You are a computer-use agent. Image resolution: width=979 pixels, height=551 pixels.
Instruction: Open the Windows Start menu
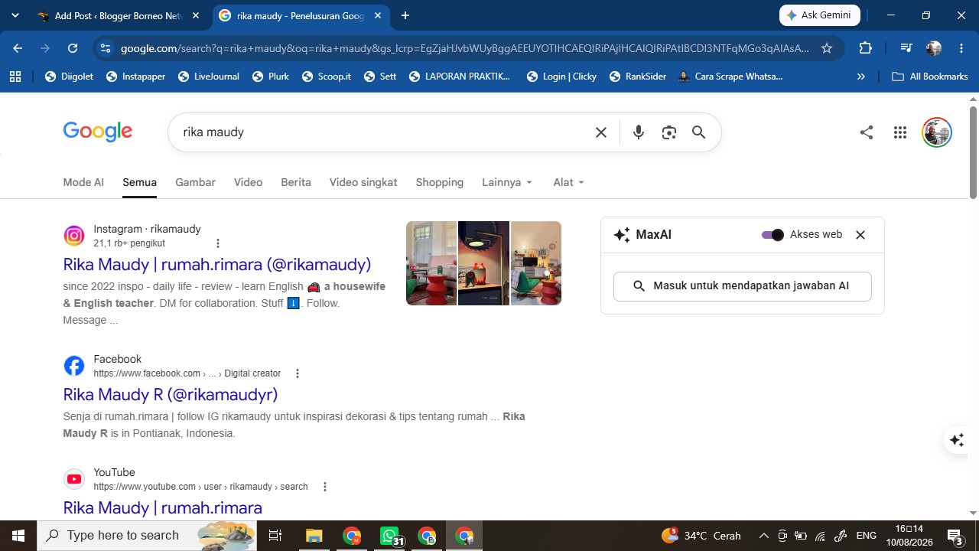[x=18, y=536]
